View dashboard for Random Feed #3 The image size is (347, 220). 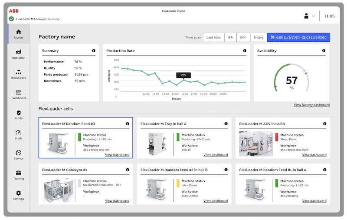pos(117,155)
